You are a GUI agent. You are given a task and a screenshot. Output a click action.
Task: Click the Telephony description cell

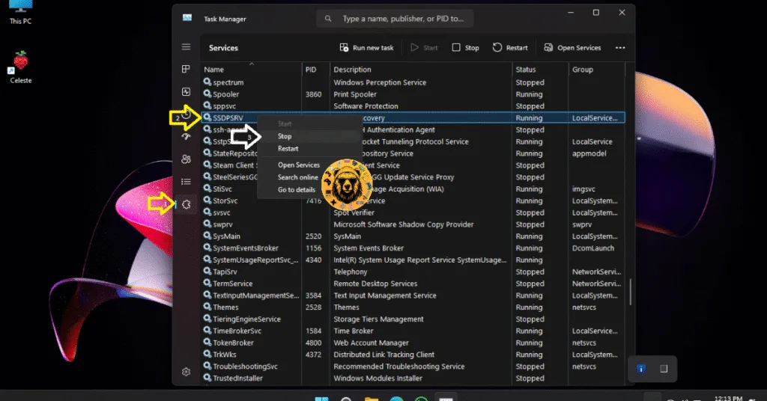tap(351, 272)
